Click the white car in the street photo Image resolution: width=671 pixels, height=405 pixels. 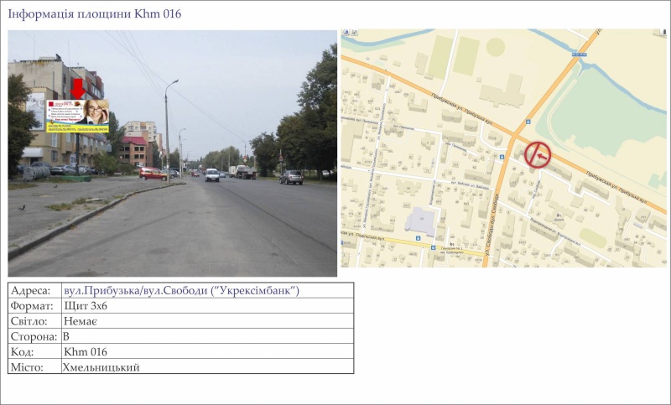[212, 174]
